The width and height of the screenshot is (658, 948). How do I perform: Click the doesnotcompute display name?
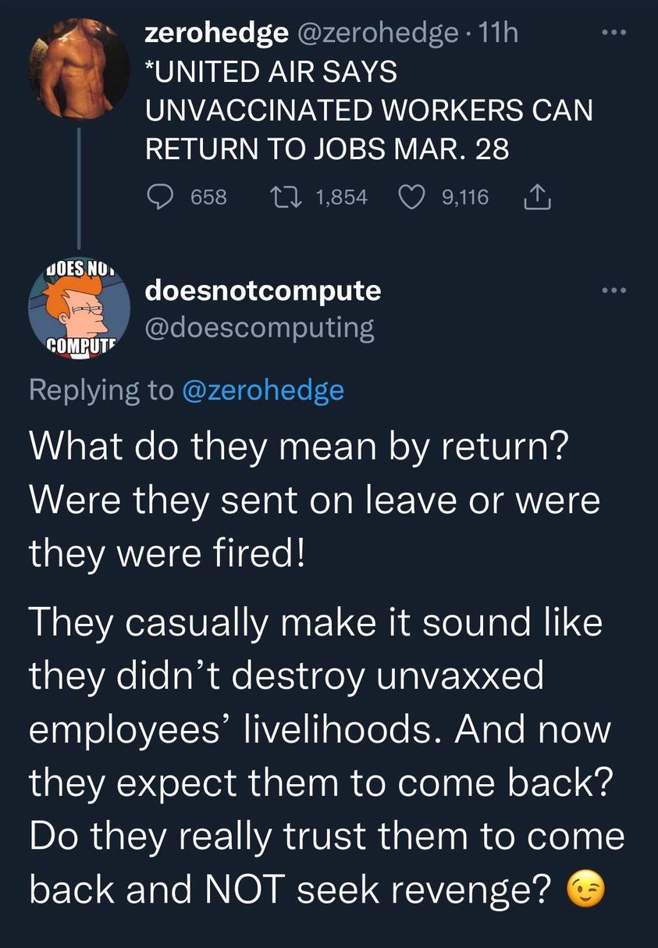pos(263,290)
